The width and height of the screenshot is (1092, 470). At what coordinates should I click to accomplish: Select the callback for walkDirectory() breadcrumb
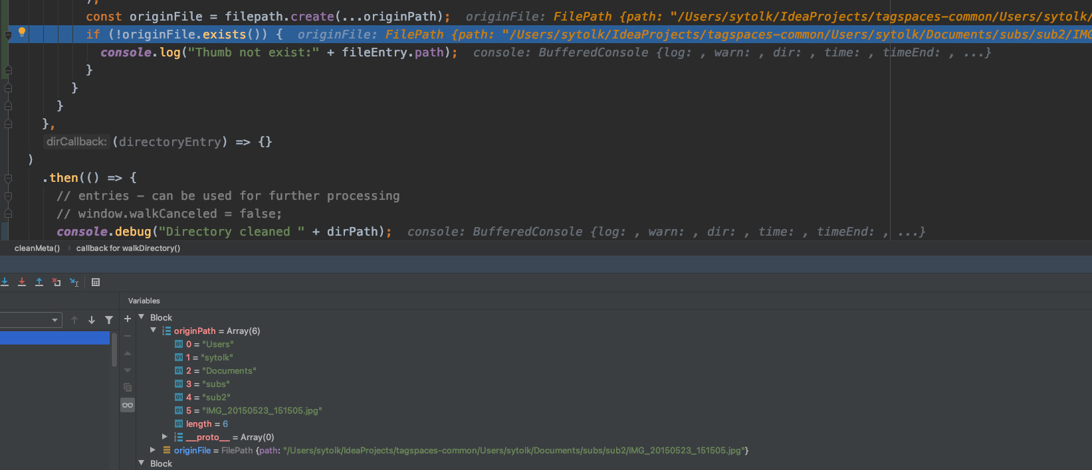pos(128,248)
